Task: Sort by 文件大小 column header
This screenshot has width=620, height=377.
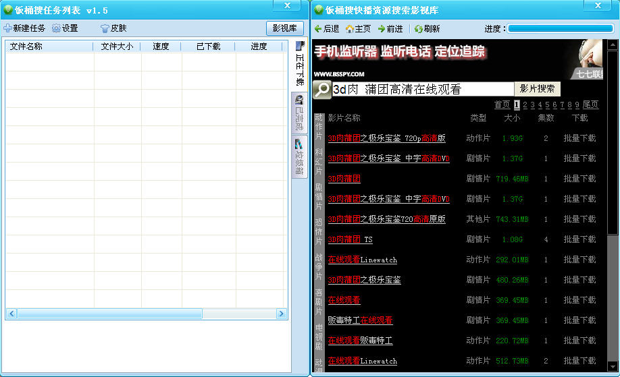Action: pyautogui.click(x=117, y=47)
